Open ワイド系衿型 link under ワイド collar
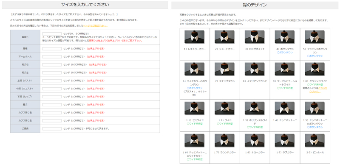The height and width of the screenshot is (164, 340). point(225,124)
